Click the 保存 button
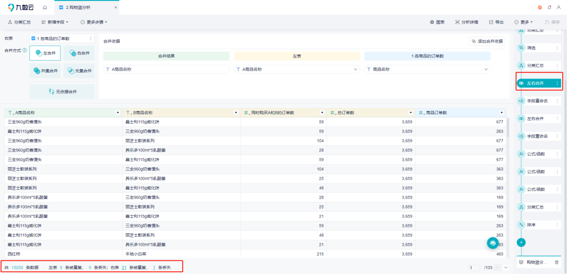The width and height of the screenshot is (567, 274). click(552, 23)
